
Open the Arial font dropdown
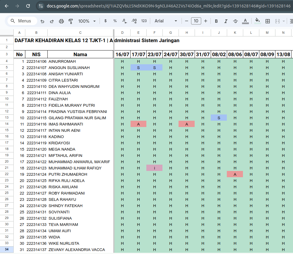point(165,21)
